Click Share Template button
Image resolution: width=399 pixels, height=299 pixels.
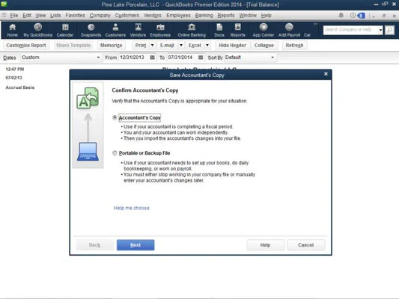coord(73,45)
